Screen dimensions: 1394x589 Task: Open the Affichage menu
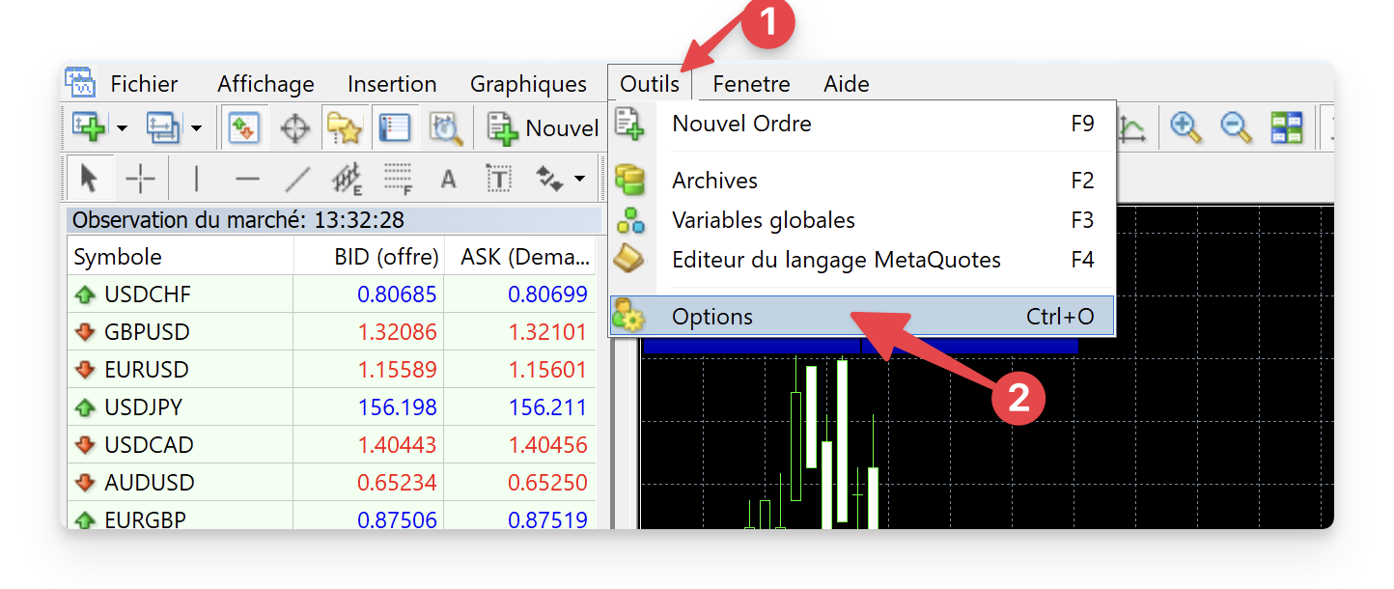(x=265, y=84)
